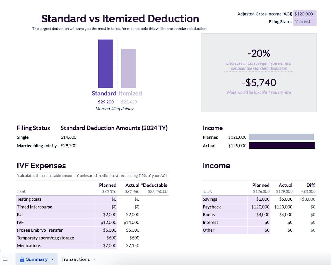Viewport: 331px width, 265px height.
Task: Click the Frozen Embryo Transfer row label
Action: (x=40, y=230)
